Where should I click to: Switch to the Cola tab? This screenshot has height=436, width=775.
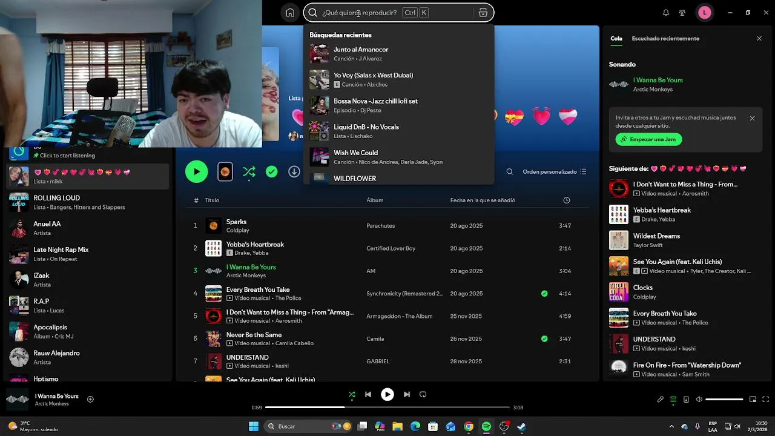click(x=616, y=39)
